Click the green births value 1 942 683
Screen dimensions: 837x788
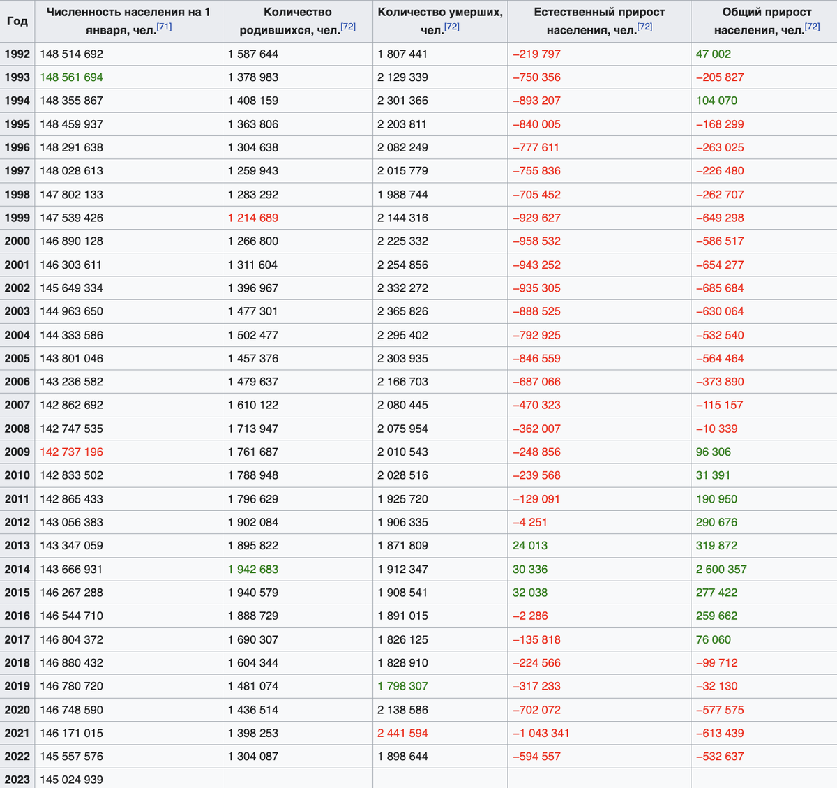pos(253,569)
